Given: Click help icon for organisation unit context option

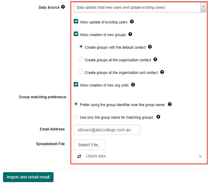Looking at the screenshot, I should [x=162, y=72].
